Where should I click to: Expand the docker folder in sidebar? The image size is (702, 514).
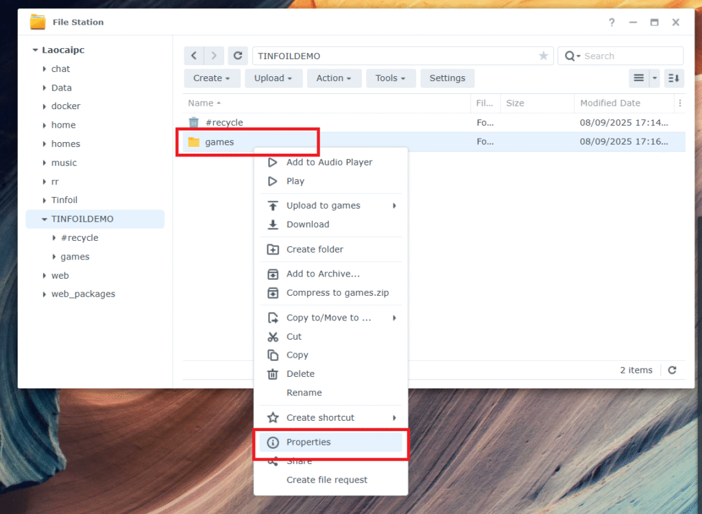point(45,106)
